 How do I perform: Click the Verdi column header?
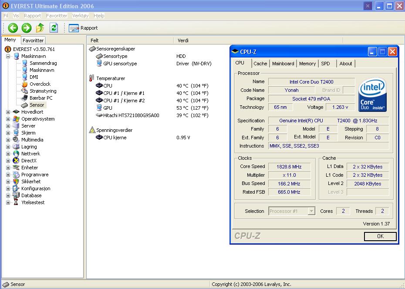point(258,40)
